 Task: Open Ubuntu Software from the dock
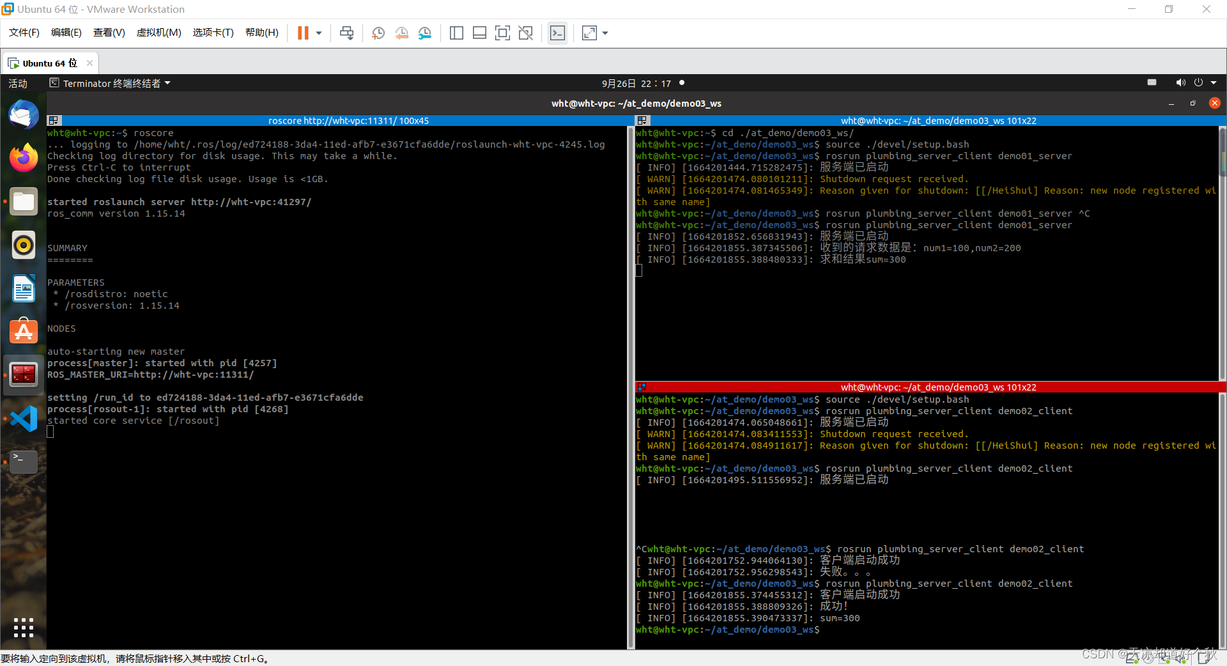(24, 331)
